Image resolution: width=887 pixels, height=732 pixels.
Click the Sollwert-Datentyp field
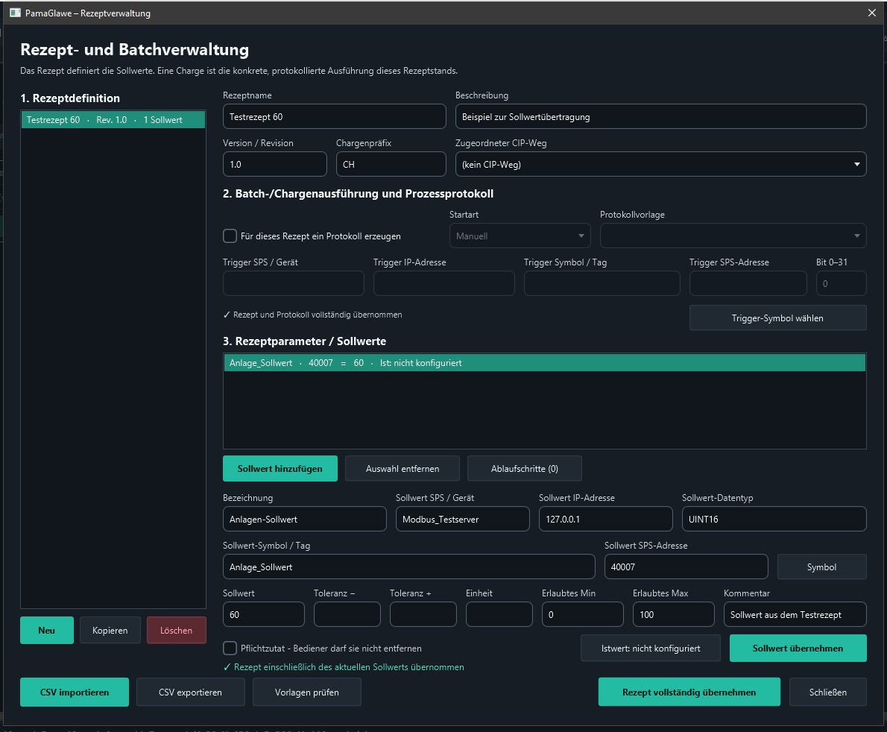[x=774, y=519]
